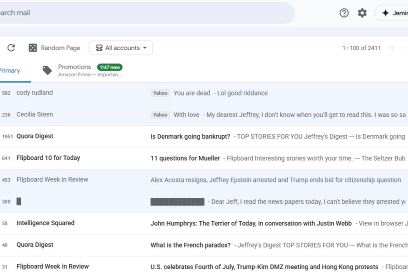Click the inbox tray icon in All accounts
This screenshot has height=272, width=408.
tap(99, 48)
